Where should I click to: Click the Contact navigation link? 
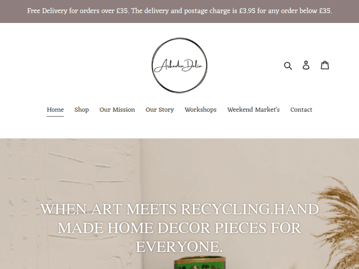pyautogui.click(x=301, y=110)
